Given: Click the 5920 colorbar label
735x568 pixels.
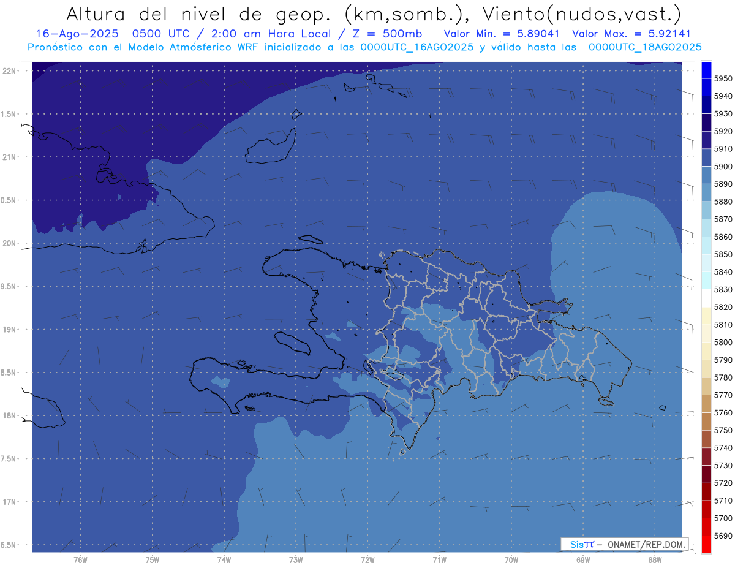Looking at the screenshot, I should tap(722, 131).
